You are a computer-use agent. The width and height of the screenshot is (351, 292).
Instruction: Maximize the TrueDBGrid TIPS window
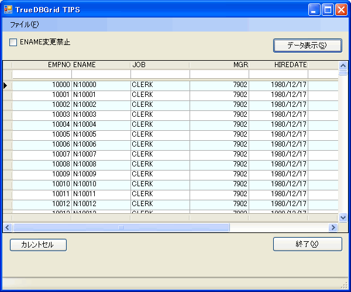click(x=328, y=10)
